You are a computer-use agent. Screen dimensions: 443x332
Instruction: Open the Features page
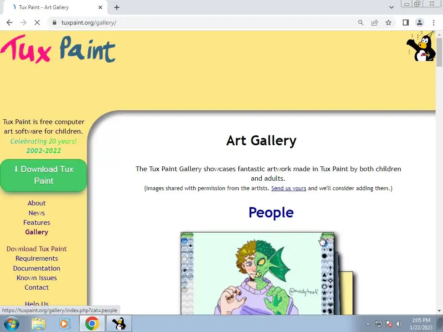coord(36,223)
